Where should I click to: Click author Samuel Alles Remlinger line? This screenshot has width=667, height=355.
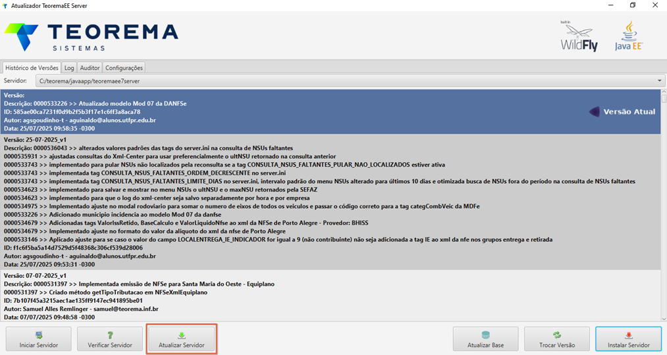[81, 309]
